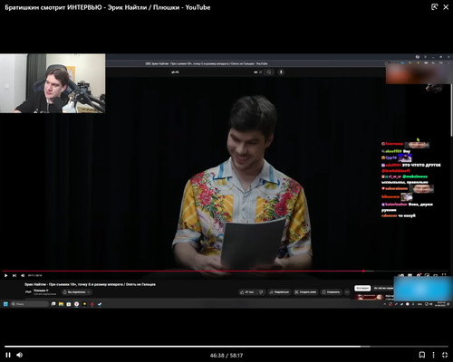The height and width of the screenshot is (362, 453).
Task: Seek on the red YouTube progress bar
Action: [225, 271]
